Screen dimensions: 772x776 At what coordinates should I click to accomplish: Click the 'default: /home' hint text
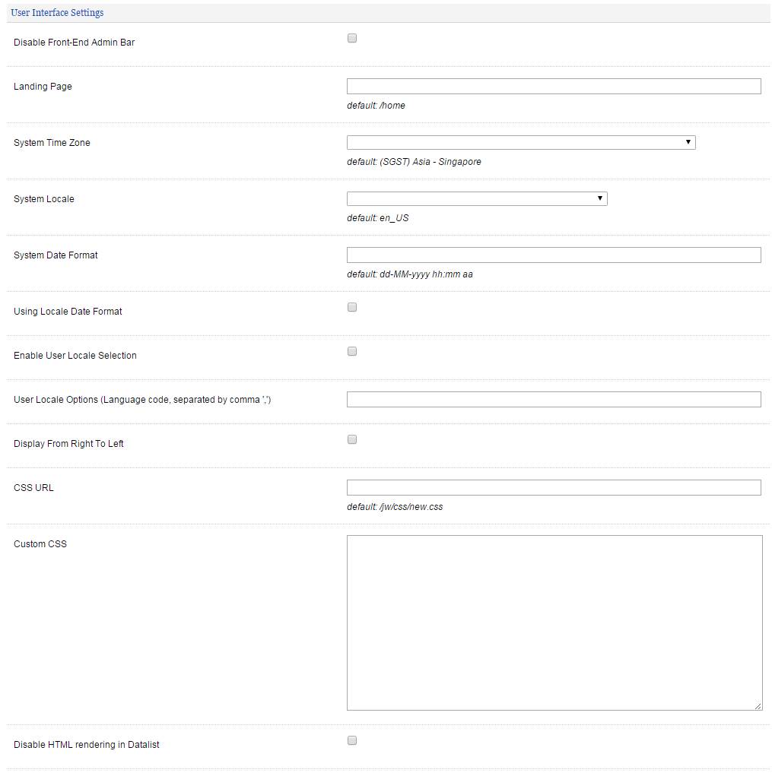coord(376,106)
